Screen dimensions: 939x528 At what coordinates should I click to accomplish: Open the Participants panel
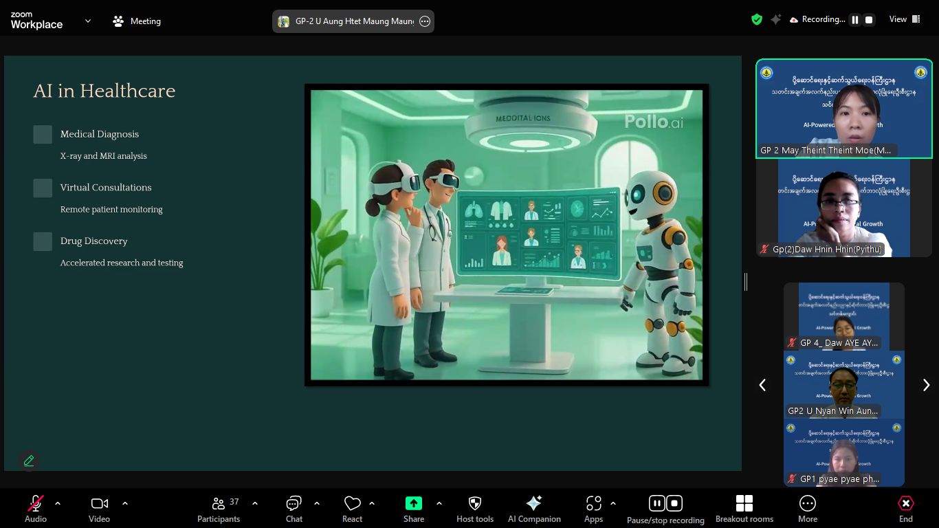pos(219,509)
